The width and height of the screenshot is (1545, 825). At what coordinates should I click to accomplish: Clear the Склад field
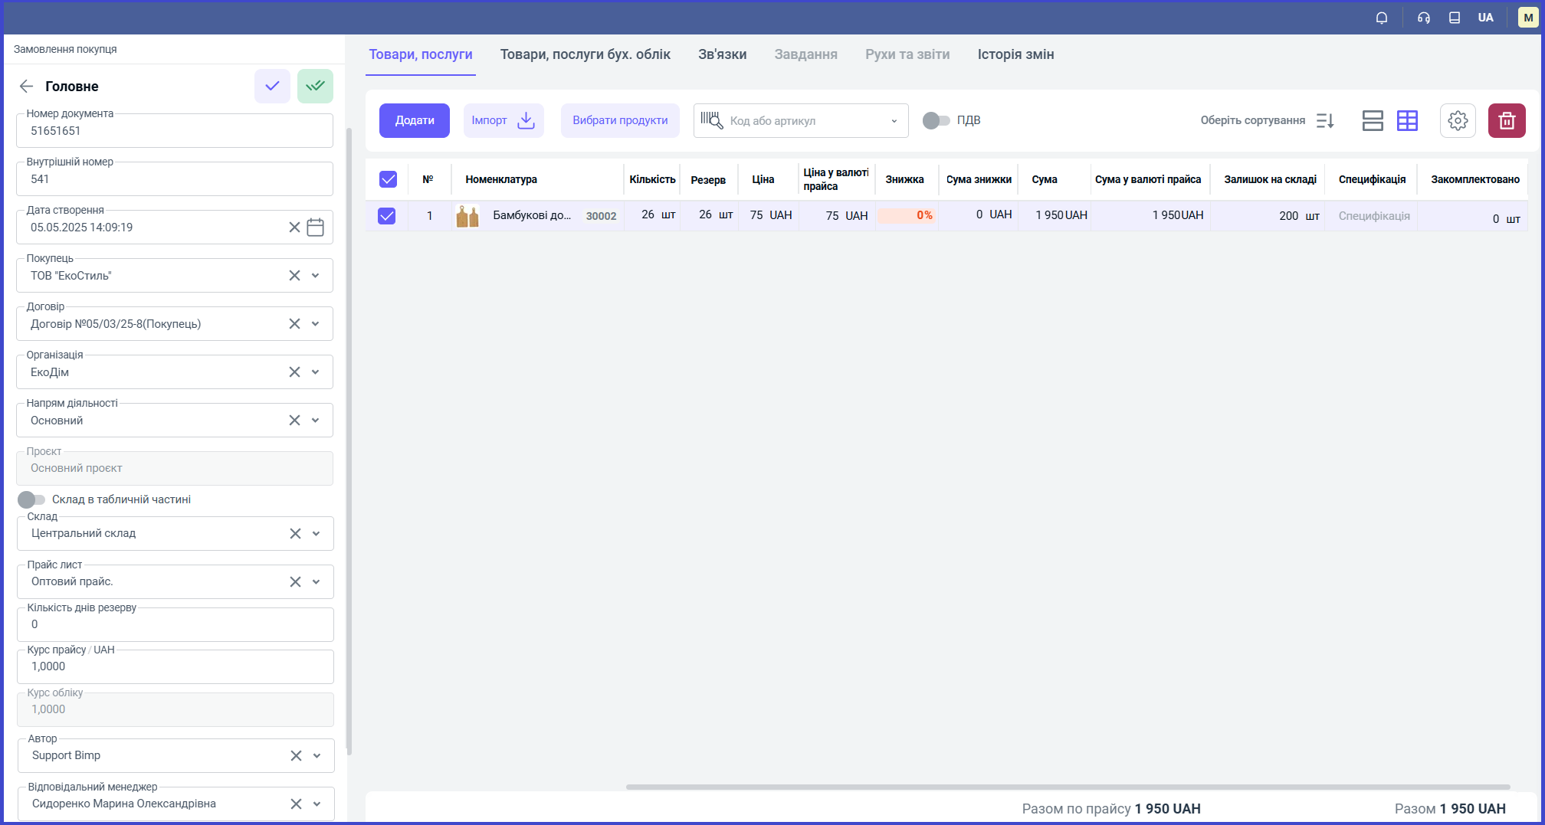295,534
